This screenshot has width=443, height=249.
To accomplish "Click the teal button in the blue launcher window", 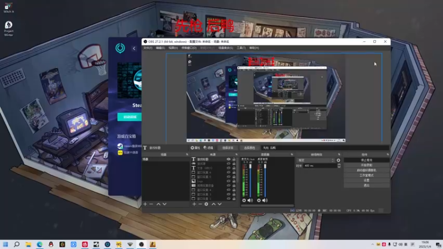I will [130, 117].
